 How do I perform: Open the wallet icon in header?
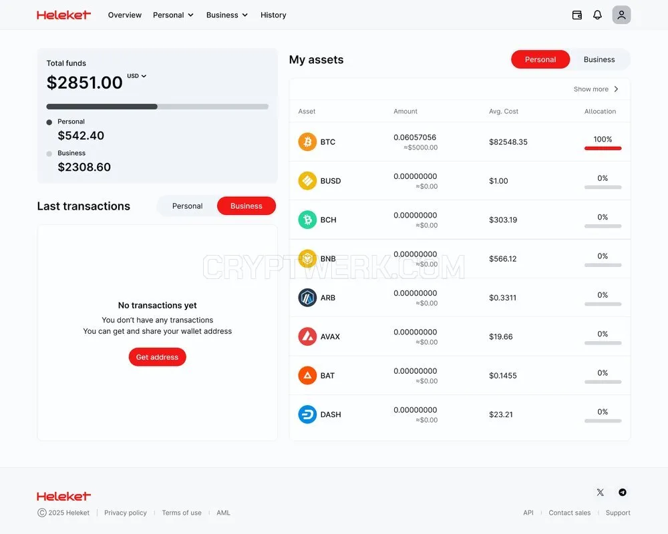point(577,15)
